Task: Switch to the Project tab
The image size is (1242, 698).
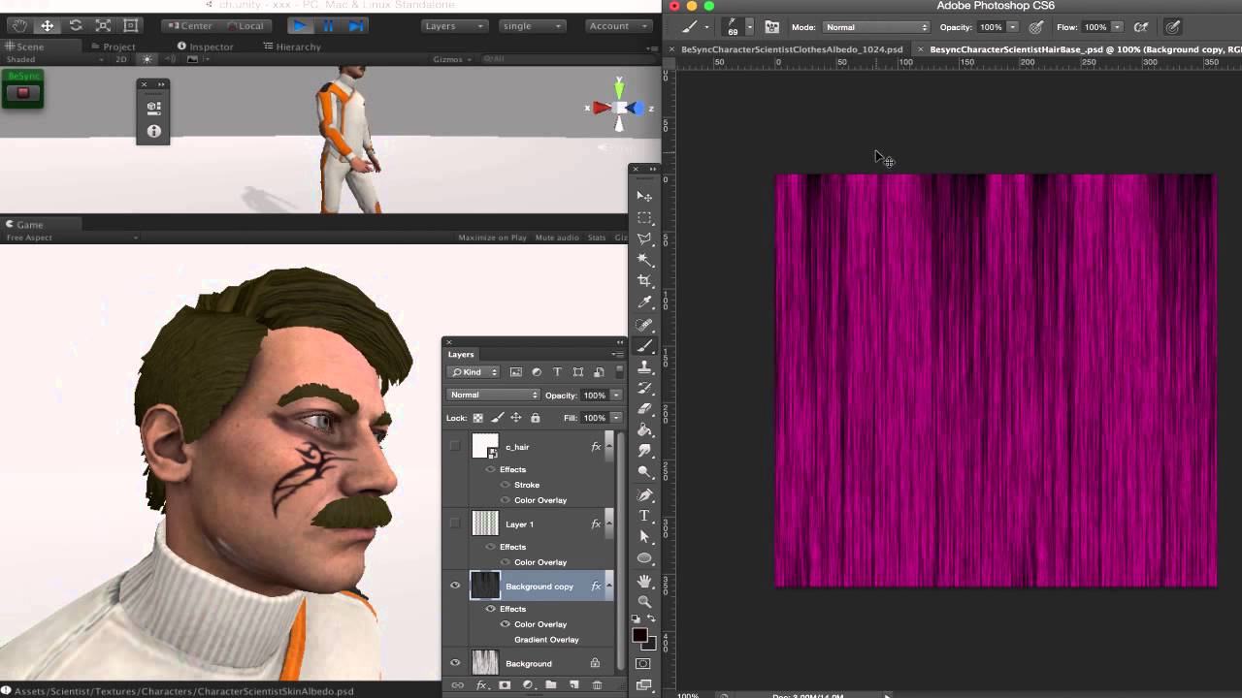Action: tap(114, 47)
